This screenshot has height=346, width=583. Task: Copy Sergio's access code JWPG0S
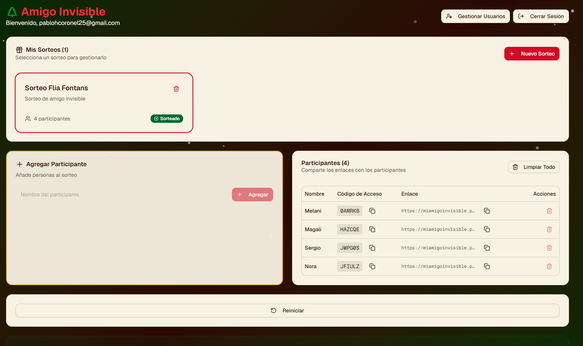pos(372,248)
